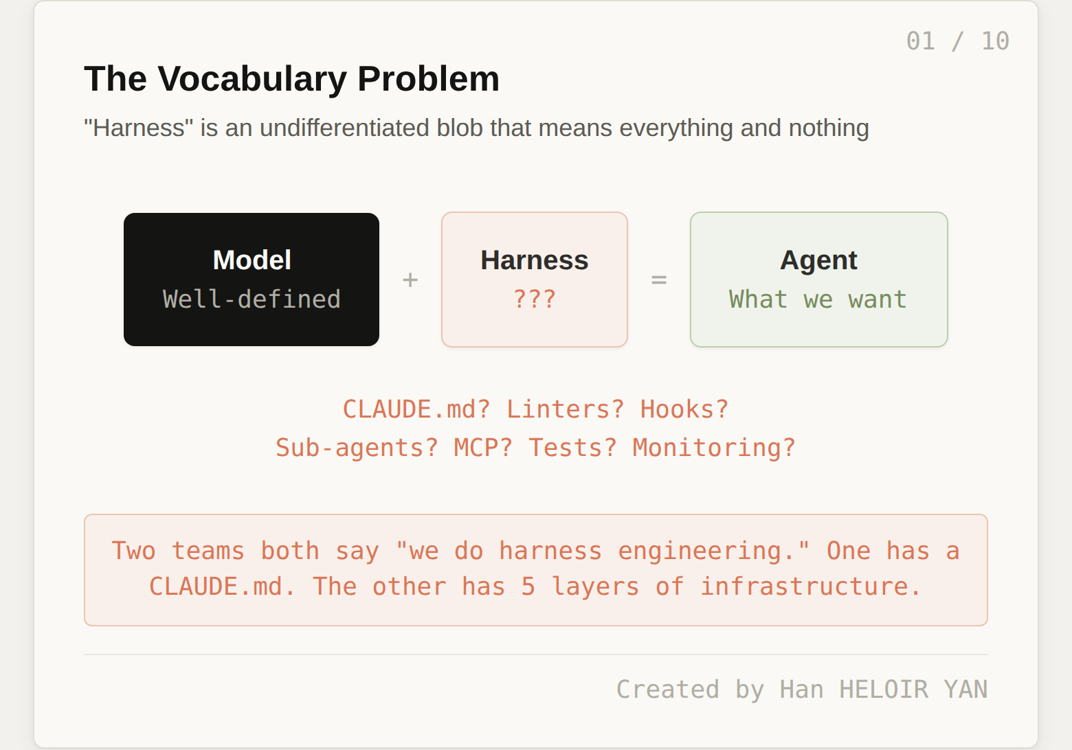Click the Created by Han HELOIR YAN attribution
The width and height of the screenshot is (1072, 750).
click(803, 689)
